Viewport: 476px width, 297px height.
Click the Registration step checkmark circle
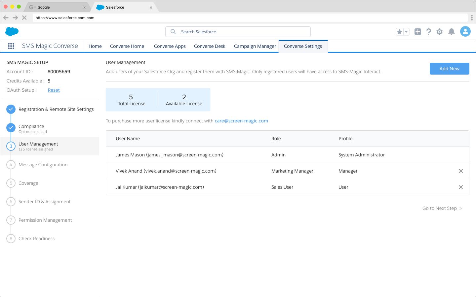11,109
